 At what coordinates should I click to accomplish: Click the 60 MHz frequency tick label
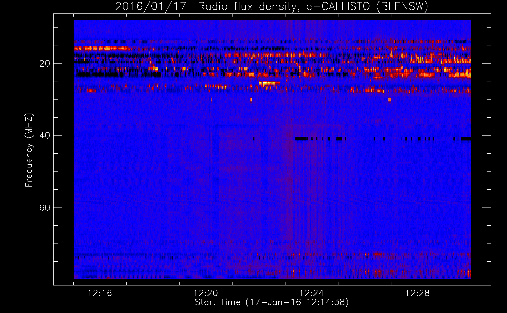coord(44,208)
